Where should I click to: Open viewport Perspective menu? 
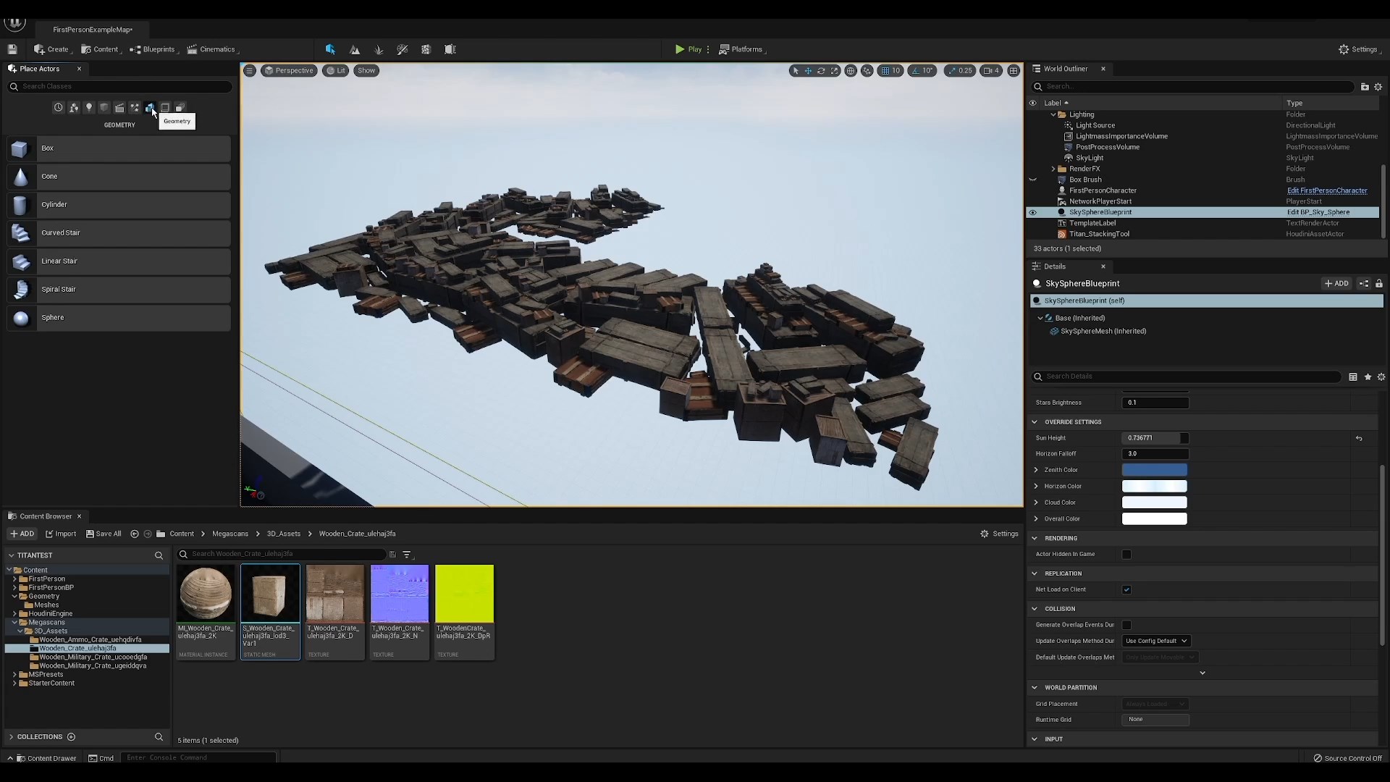(288, 70)
